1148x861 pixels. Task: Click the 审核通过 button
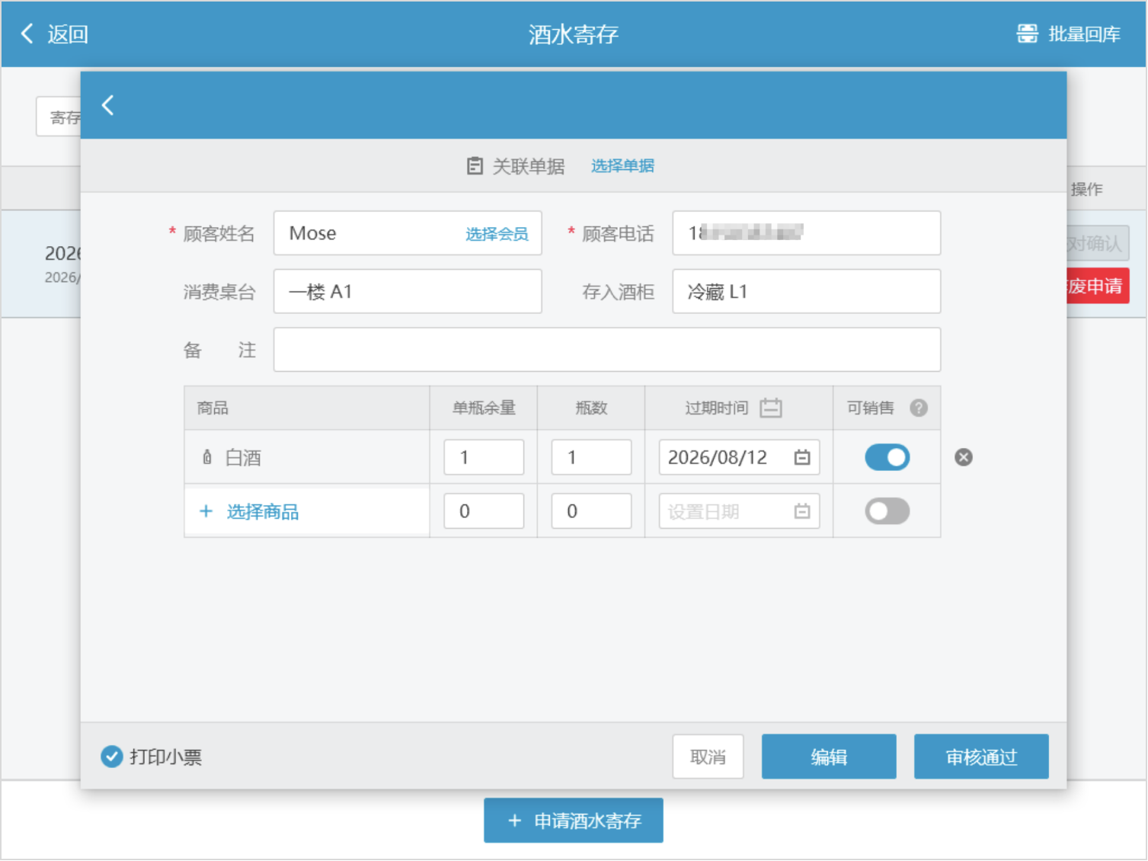981,757
